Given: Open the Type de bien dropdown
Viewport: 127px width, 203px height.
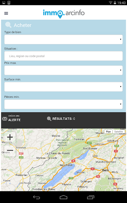Looking at the screenshot, I should (x=63, y=39).
